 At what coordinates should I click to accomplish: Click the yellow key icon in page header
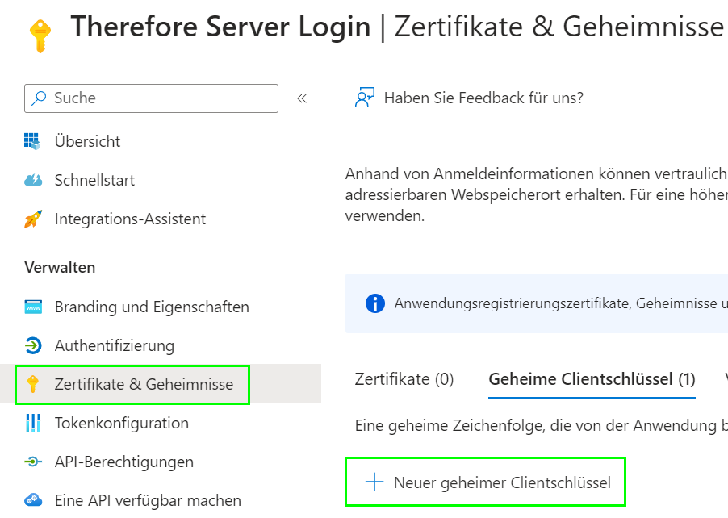(40, 36)
